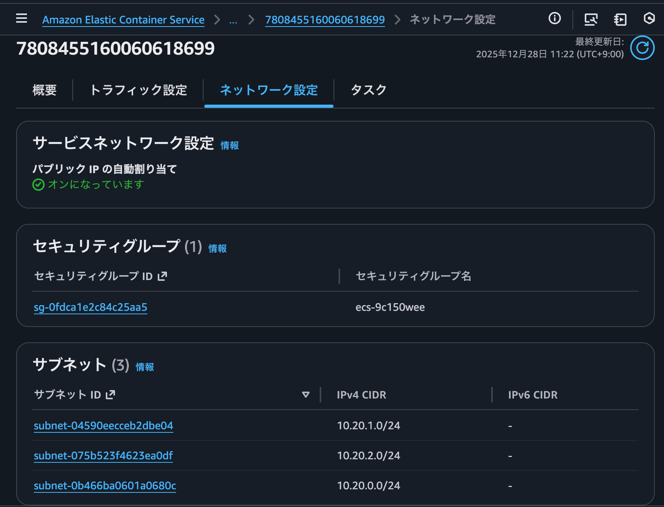Select the トラフィック設定 tab

pos(139,90)
